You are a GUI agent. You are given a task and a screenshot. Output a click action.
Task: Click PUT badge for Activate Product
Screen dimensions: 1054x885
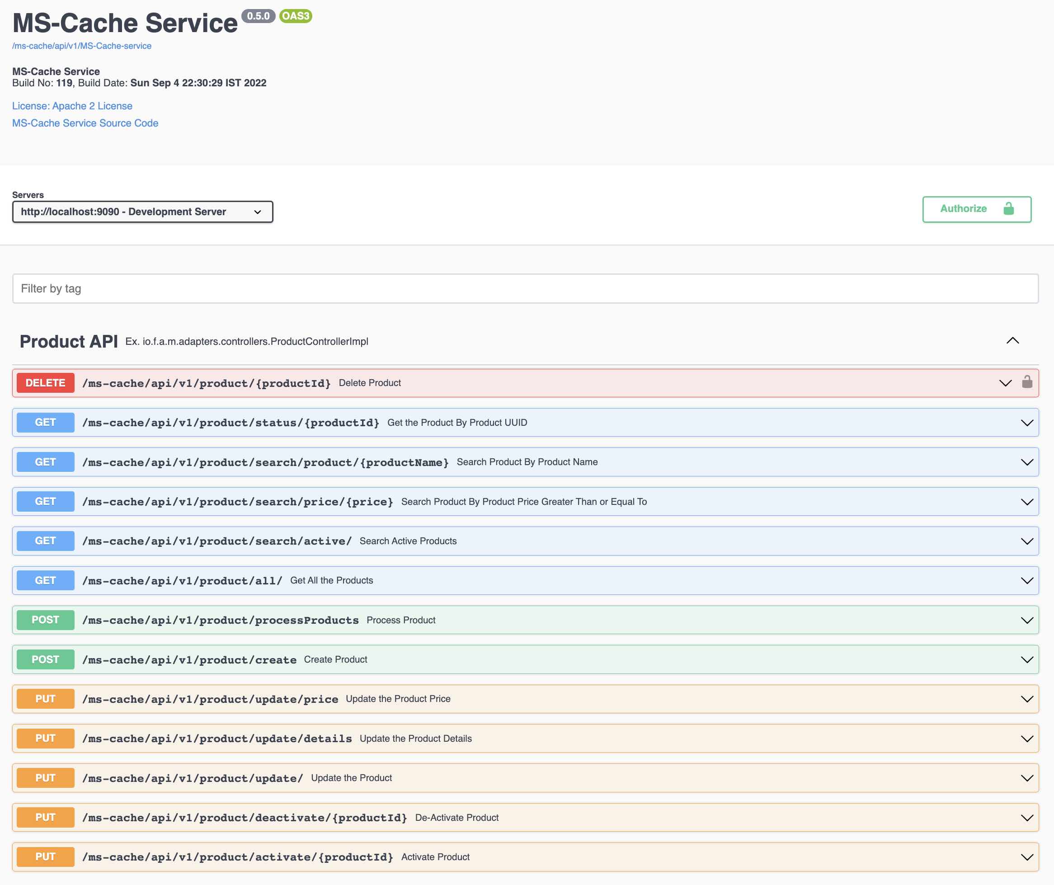[46, 857]
